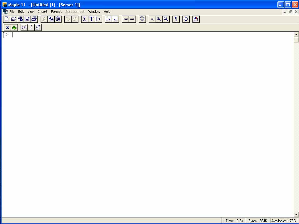The image size is (299, 224).
Task: Restore down the inner worksheet window
Action: (290, 12)
